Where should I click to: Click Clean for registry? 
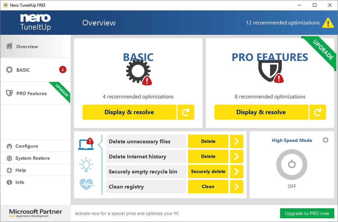(208, 187)
